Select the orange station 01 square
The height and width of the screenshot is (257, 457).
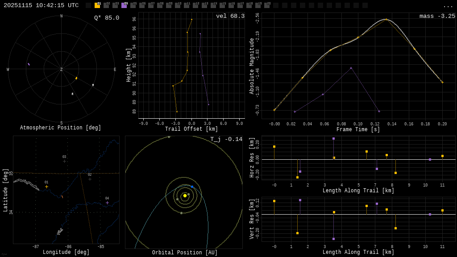point(97,5)
